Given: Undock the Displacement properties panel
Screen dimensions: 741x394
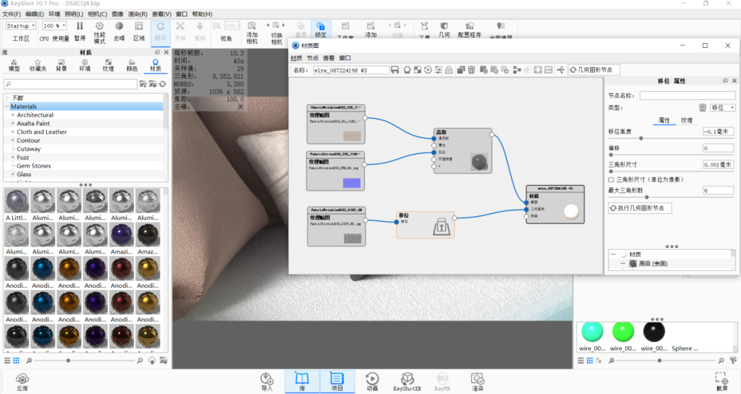Looking at the screenshot, I should (x=725, y=81).
